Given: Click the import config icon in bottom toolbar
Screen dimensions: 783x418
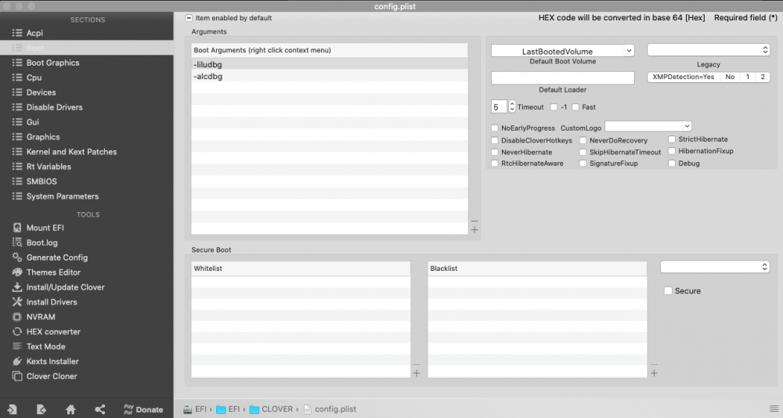Looking at the screenshot, I should [12, 409].
